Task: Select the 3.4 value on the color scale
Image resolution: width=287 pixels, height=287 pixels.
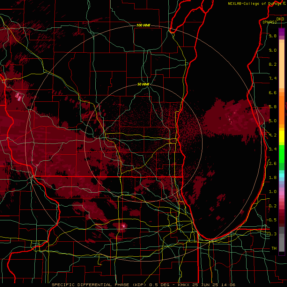Action: pos(273,149)
